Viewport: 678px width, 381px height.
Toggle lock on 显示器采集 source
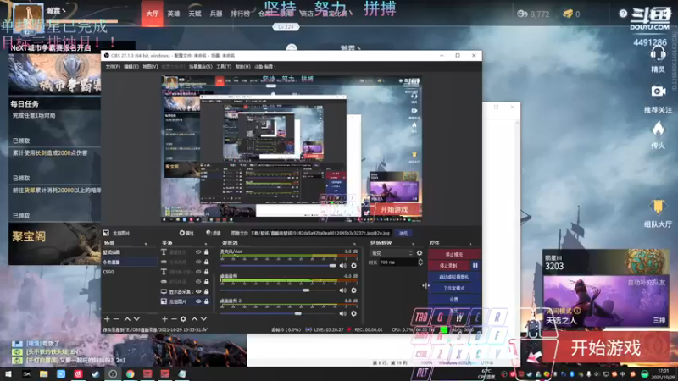coord(206,291)
